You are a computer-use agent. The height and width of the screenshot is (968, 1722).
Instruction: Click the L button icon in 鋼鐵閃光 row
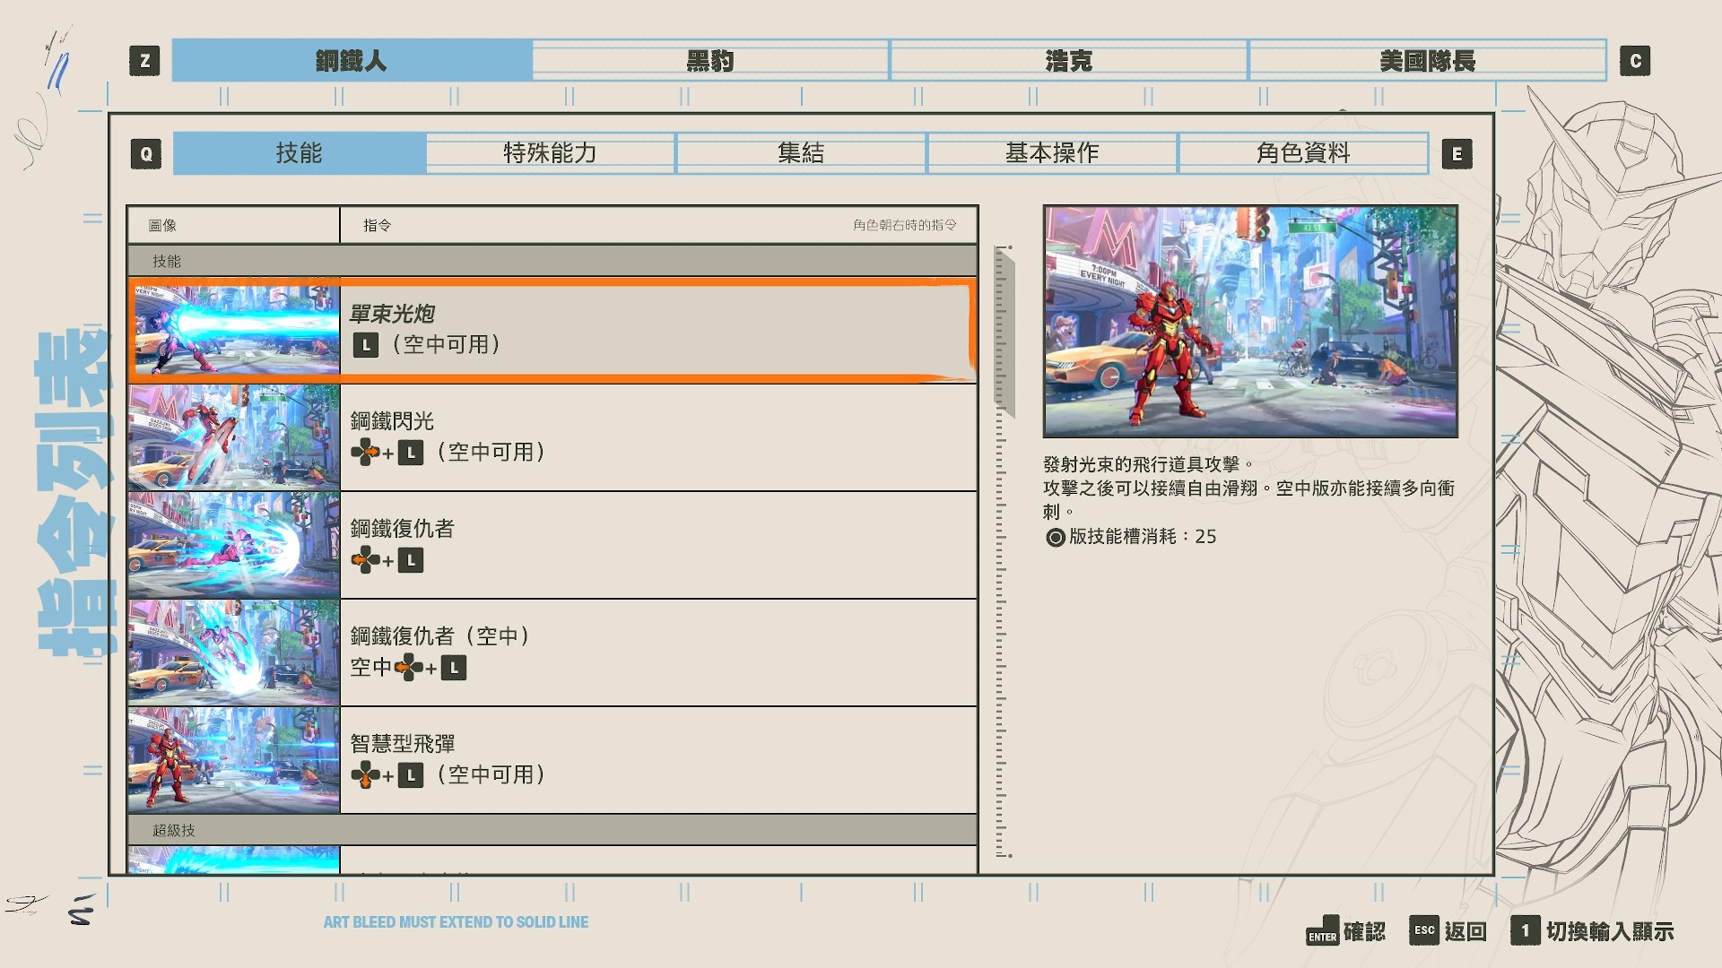(x=411, y=453)
